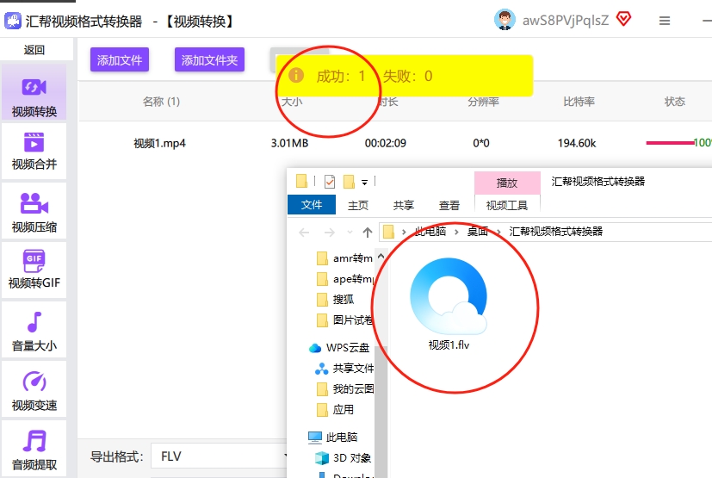The width and height of the screenshot is (712, 478).
Task: Click the 返回 back button
Action: pos(34,50)
